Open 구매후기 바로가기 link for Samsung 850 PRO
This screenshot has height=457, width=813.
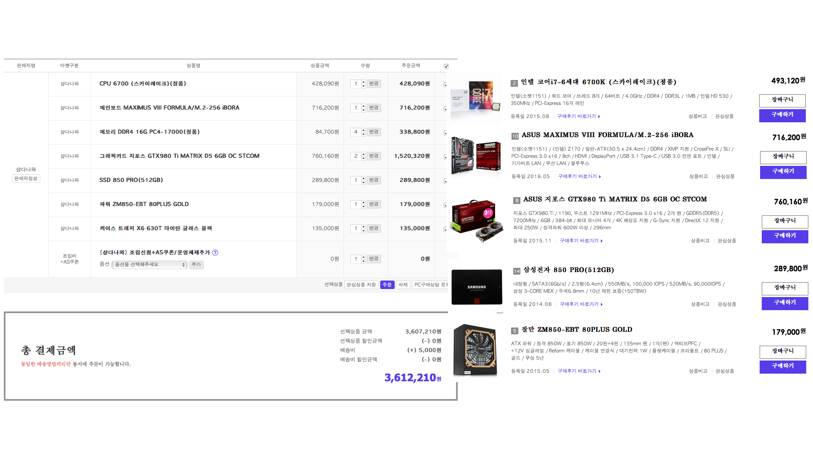(x=581, y=304)
